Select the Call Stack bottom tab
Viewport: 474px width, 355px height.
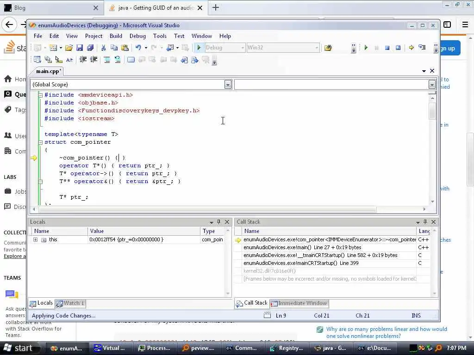pyautogui.click(x=252, y=303)
